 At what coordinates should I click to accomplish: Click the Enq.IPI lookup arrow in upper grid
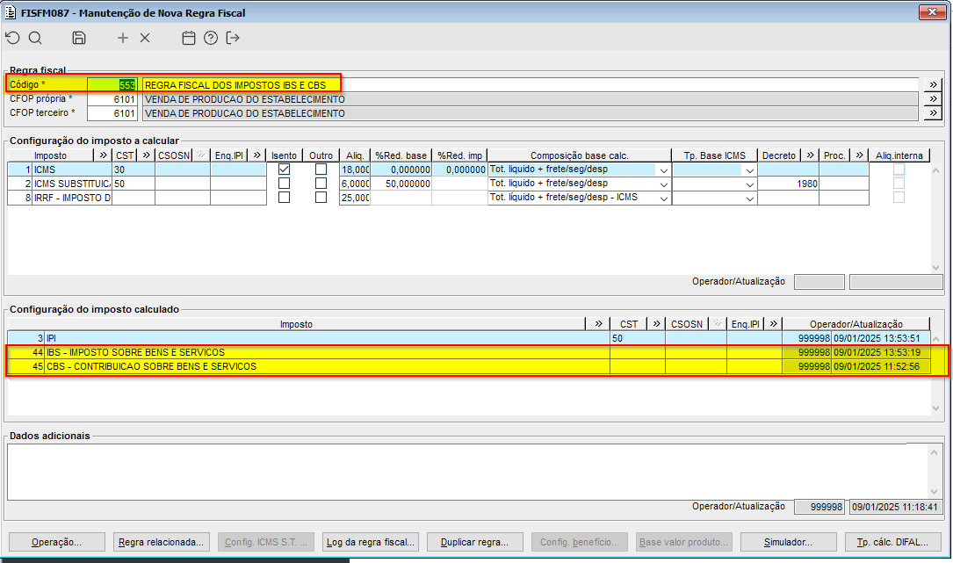tap(256, 155)
